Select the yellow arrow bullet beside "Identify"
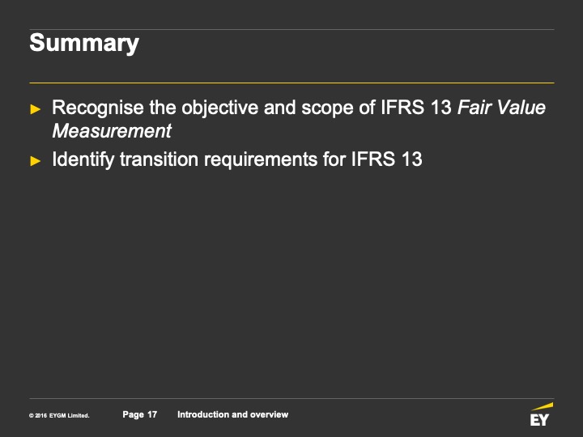This screenshot has height=437, width=583. click(36, 161)
